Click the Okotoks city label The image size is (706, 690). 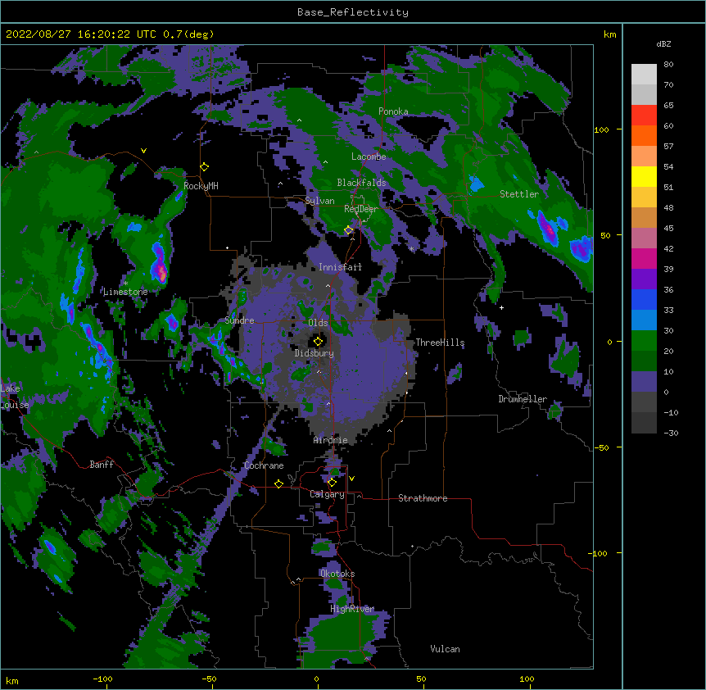click(x=337, y=574)
